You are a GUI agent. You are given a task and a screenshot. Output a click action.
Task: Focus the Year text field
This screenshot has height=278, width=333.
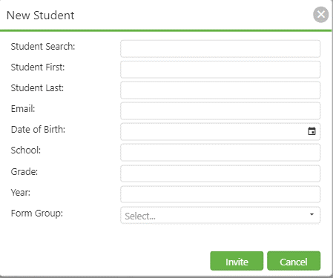coord(220,194)
